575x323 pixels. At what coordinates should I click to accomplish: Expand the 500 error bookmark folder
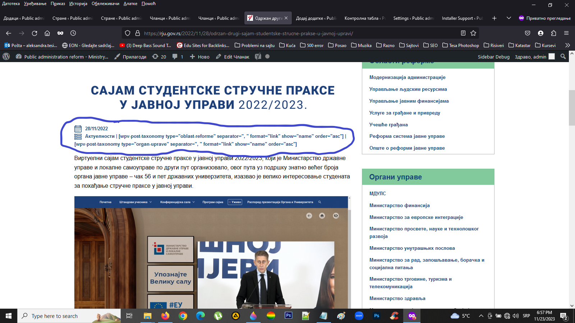pyautogui.click(x=312, y=45)
